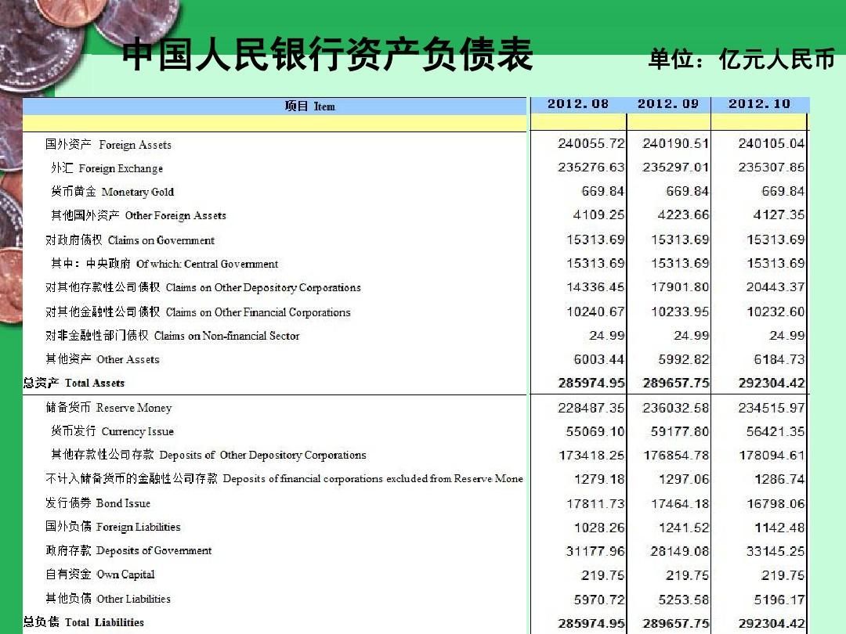Select Foreign Exchange value 235307.85

coord(772,168)
